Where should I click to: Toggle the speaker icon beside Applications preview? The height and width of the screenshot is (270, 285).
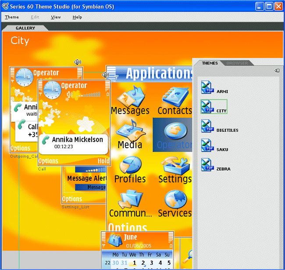(105, 75)
